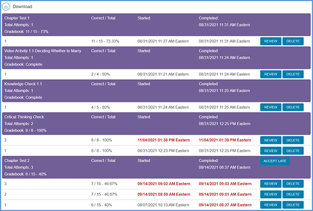The height and width of the screenshot is (211, 313).
Task: Delete Chapter Test 2 attempt 2
Action: (293, 194)
